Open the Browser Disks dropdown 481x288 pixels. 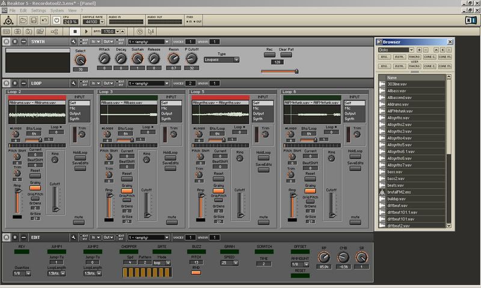396,50
